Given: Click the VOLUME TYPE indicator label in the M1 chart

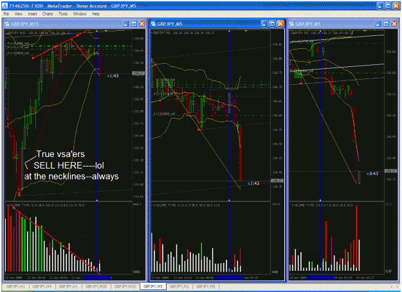Looking at the screenshot, I should pos(322,205).
